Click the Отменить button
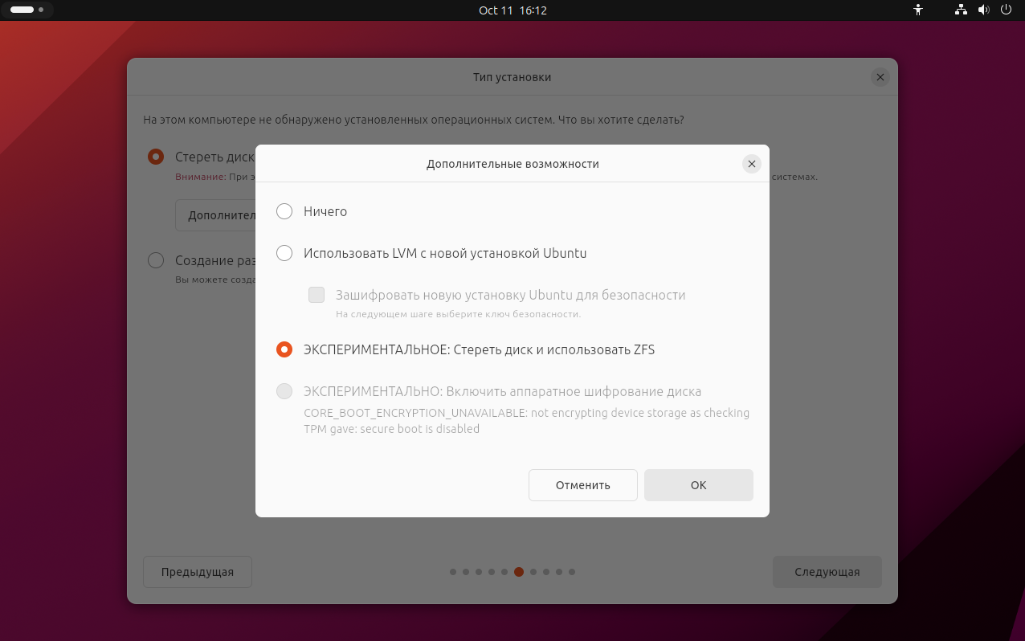The image size is (1025, 641). coord(583,485)
